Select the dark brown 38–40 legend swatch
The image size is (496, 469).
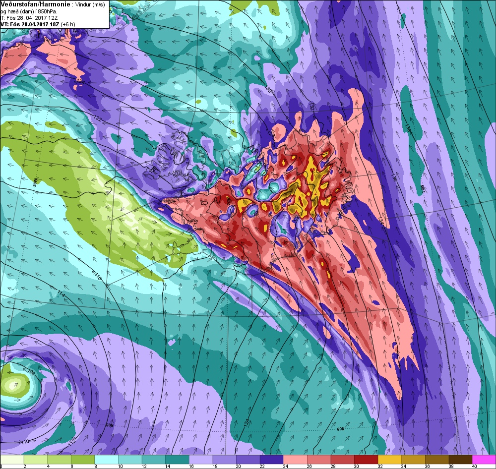[461, 459]
